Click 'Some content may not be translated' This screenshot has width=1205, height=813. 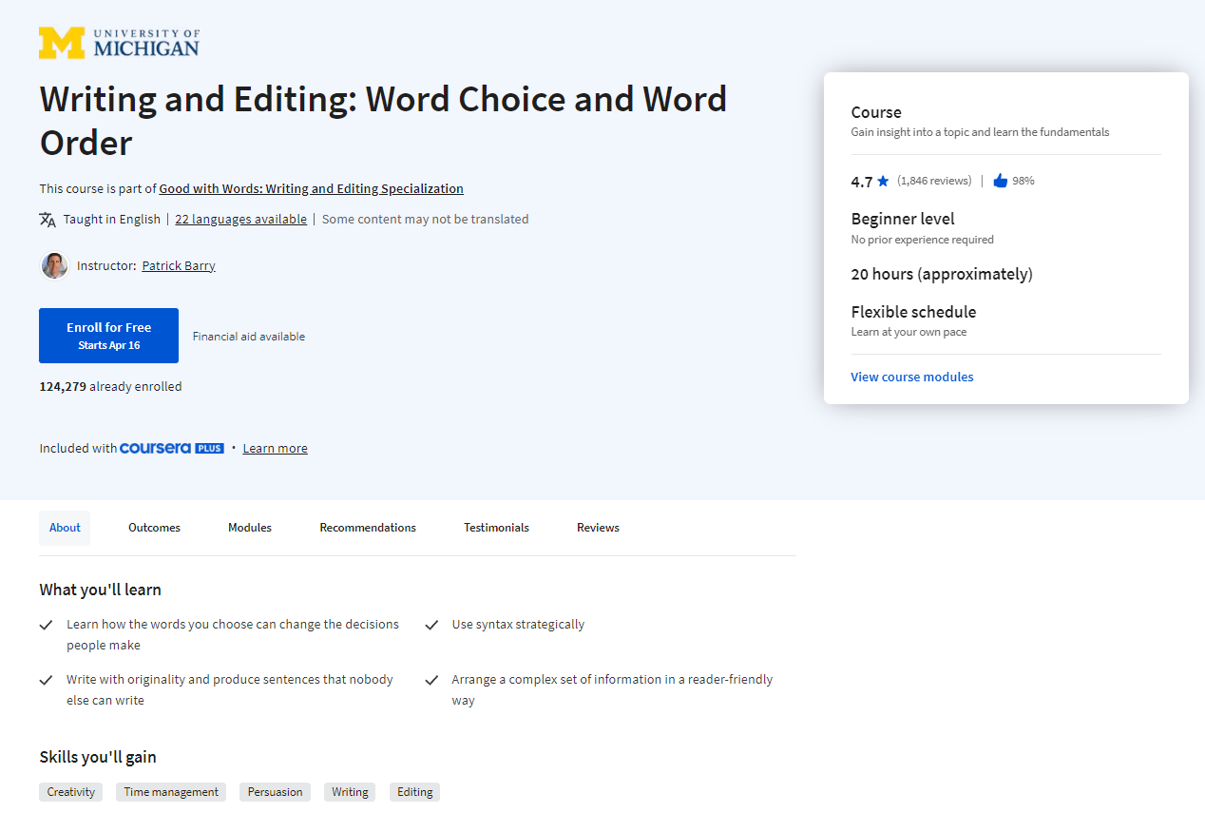[x=425, y=220]
